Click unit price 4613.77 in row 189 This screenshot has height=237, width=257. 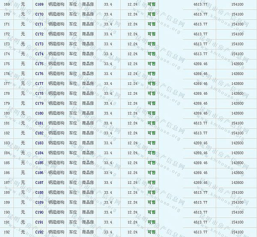(200, 202)
